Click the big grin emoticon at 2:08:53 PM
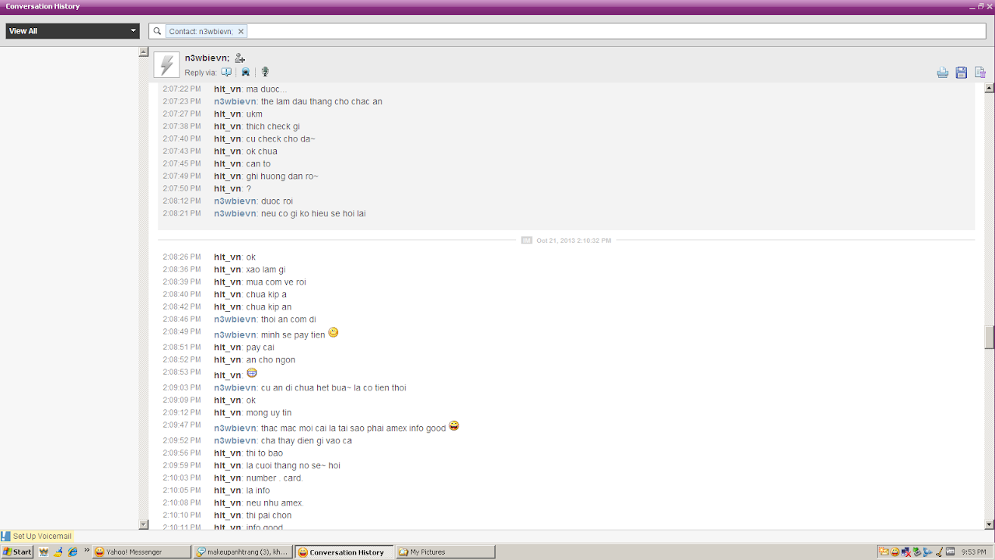 tap(252, 373)
